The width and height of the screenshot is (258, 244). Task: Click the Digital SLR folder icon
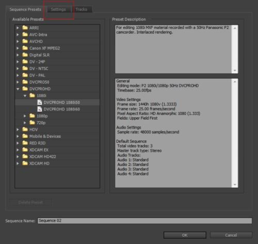coord(25,55)
